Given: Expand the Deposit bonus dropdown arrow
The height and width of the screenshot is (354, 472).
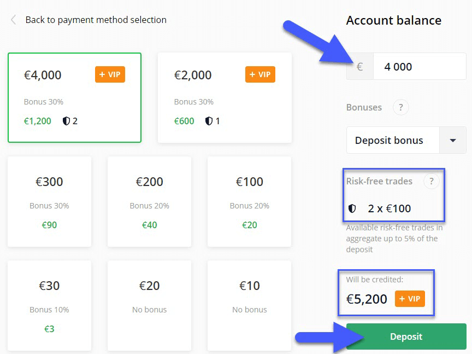Looking at the screenshot, I should click(453, 140).
